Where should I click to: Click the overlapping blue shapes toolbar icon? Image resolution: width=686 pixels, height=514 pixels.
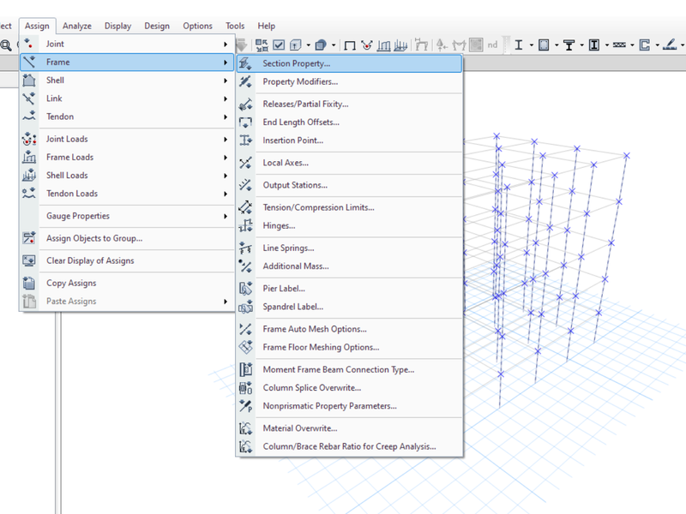pyautogui.click(x=321, y=45)
